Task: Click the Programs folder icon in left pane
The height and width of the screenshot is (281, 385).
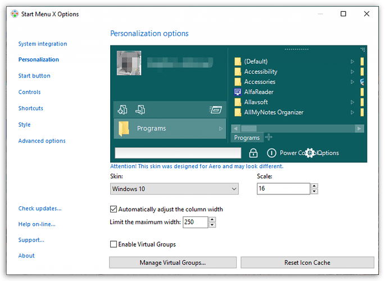Action: [124, 129]
